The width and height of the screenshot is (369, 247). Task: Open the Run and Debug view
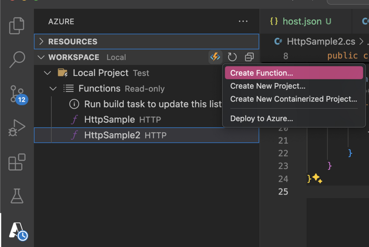coord(17,128)
